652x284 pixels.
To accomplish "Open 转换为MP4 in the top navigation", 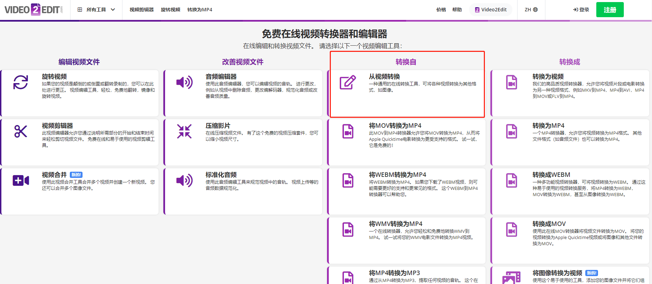I will (200, 10).
